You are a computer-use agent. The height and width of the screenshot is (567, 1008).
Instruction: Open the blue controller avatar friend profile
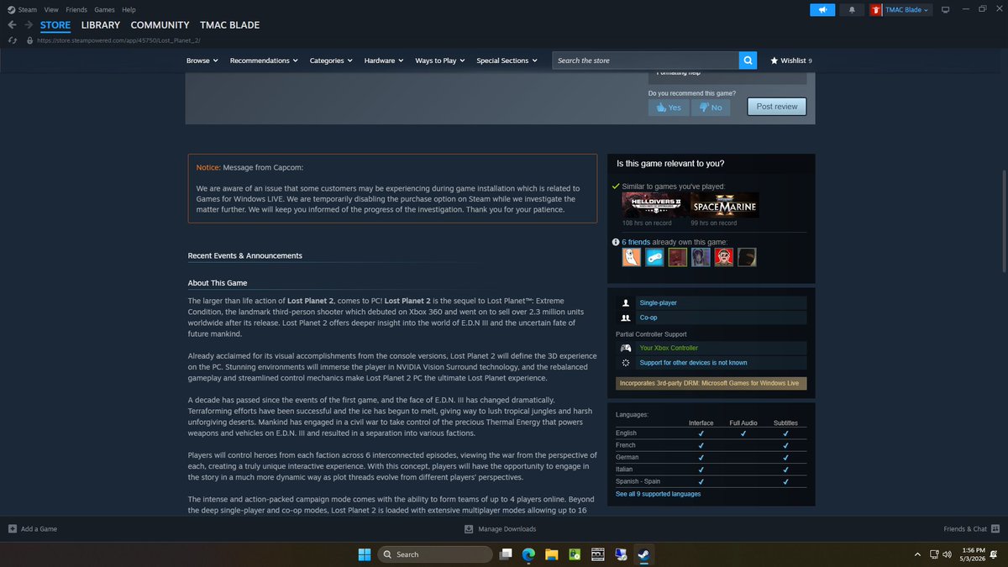654,257
